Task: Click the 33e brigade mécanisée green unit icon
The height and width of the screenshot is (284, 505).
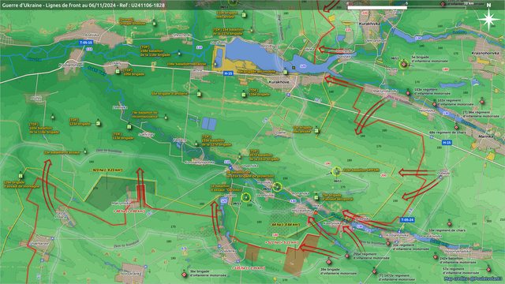Action: tap(316, 131)
